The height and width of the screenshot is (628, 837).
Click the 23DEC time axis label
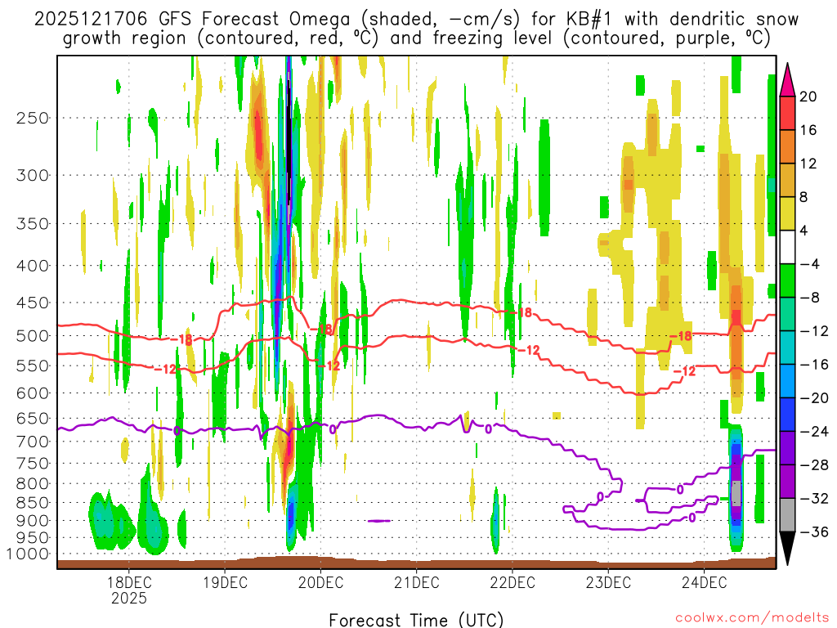click(608, 582)
